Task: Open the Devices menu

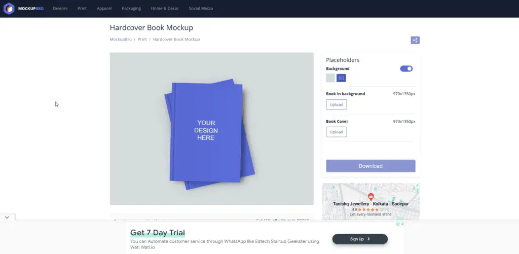Action: click(60, 9)
